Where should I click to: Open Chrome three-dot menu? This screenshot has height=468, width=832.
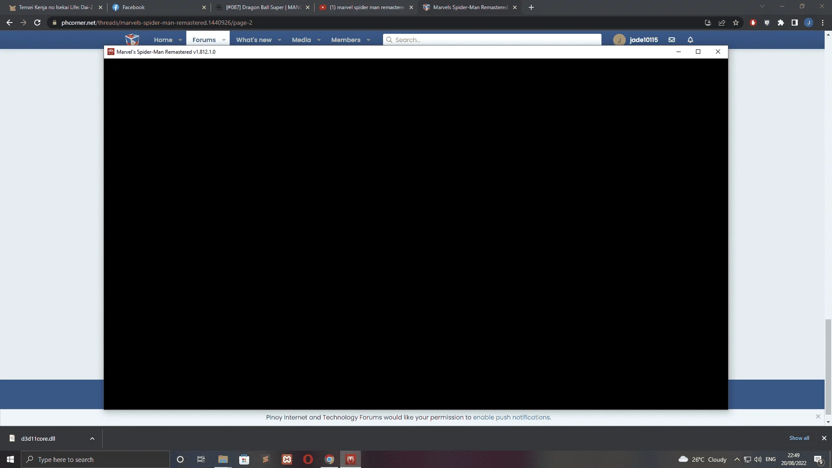(822, 23)
